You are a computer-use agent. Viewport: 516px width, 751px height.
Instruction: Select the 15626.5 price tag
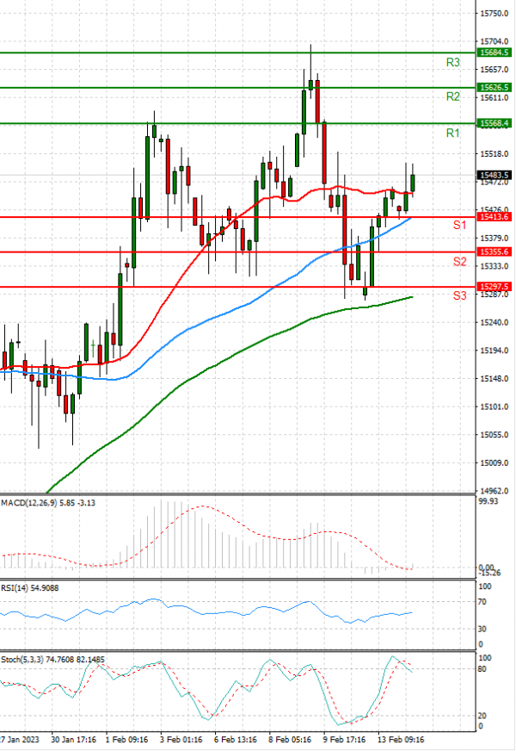pyautogui.click(x=494, y=88)
